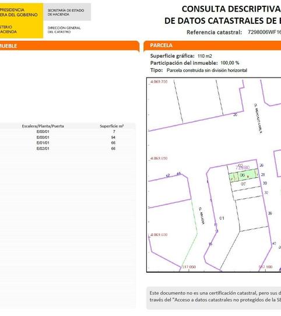Click the coordinate label 4.069.650
The width and height of the screenshot is (281, 316).
(x=159, y=159)
